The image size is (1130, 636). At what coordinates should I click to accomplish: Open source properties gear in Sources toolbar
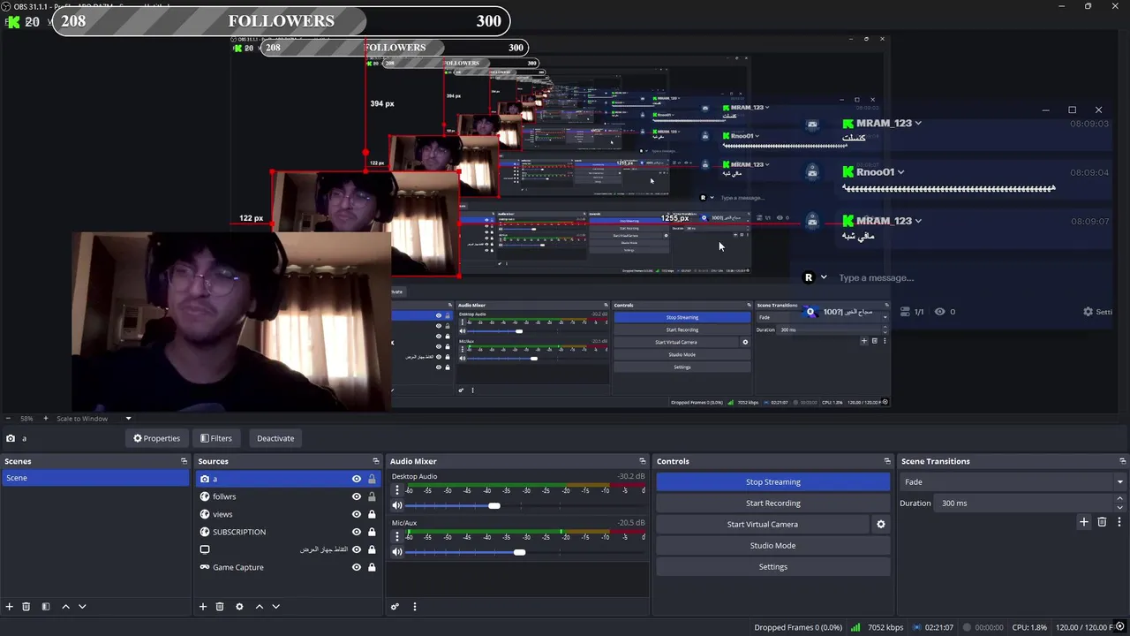point(239,607)
